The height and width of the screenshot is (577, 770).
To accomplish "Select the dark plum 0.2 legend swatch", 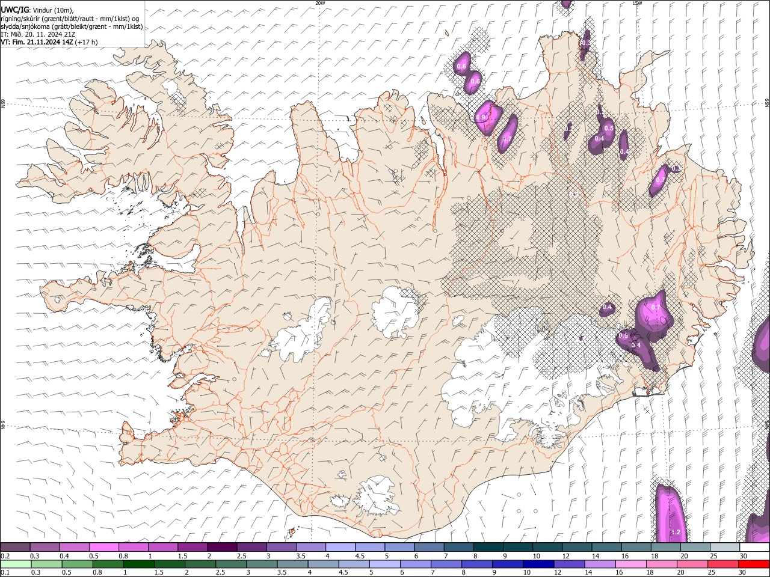I will pos(15,548).
